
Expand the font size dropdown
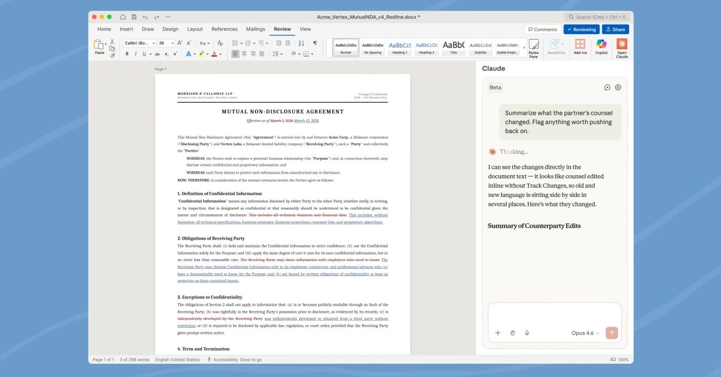coord(172,43)
